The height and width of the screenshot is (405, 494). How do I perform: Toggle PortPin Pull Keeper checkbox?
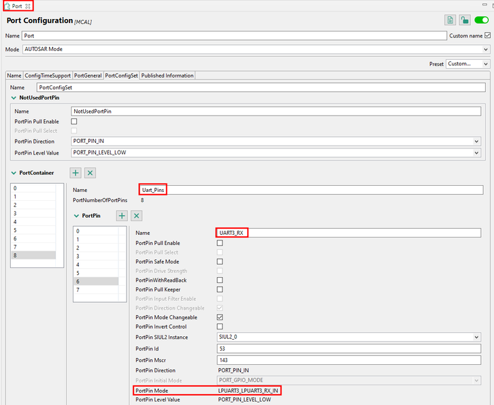[x=220, y=289]
